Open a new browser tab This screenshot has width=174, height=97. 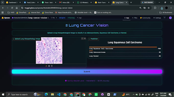click(131, 3)
